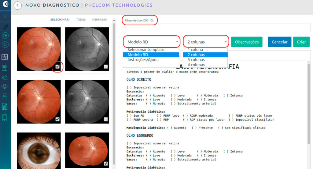Viewport: 313px width, 169px height.
Task: Choose Modelo RD in template list
Action: pyautogui.click(x=151, y=55)
